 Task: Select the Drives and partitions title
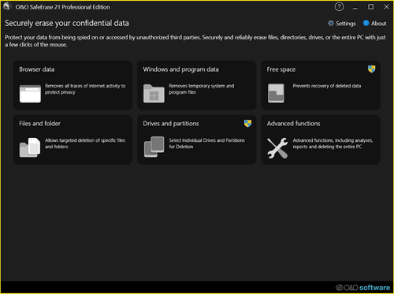pyautogui.click(x=171, y=124)
